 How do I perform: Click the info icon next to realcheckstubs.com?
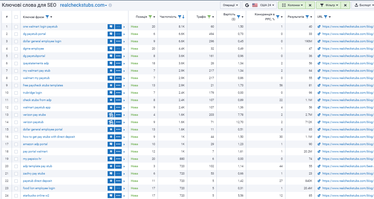[110, 6]
